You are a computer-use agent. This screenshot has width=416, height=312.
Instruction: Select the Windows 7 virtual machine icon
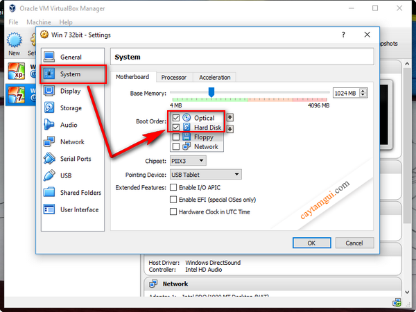click(17, 95)
